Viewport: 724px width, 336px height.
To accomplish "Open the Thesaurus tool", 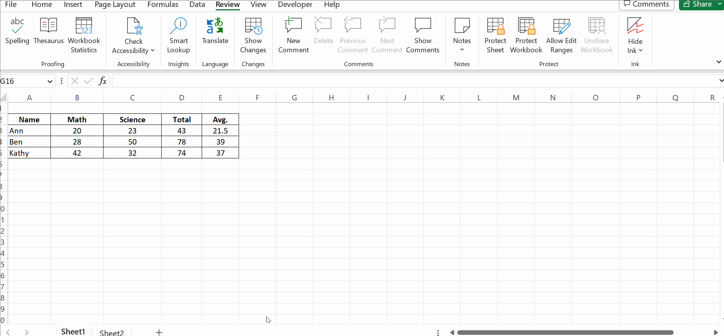I will (x=48, y=32).
